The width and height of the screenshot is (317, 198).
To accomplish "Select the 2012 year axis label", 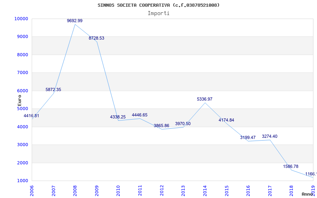I will (162, 191).
